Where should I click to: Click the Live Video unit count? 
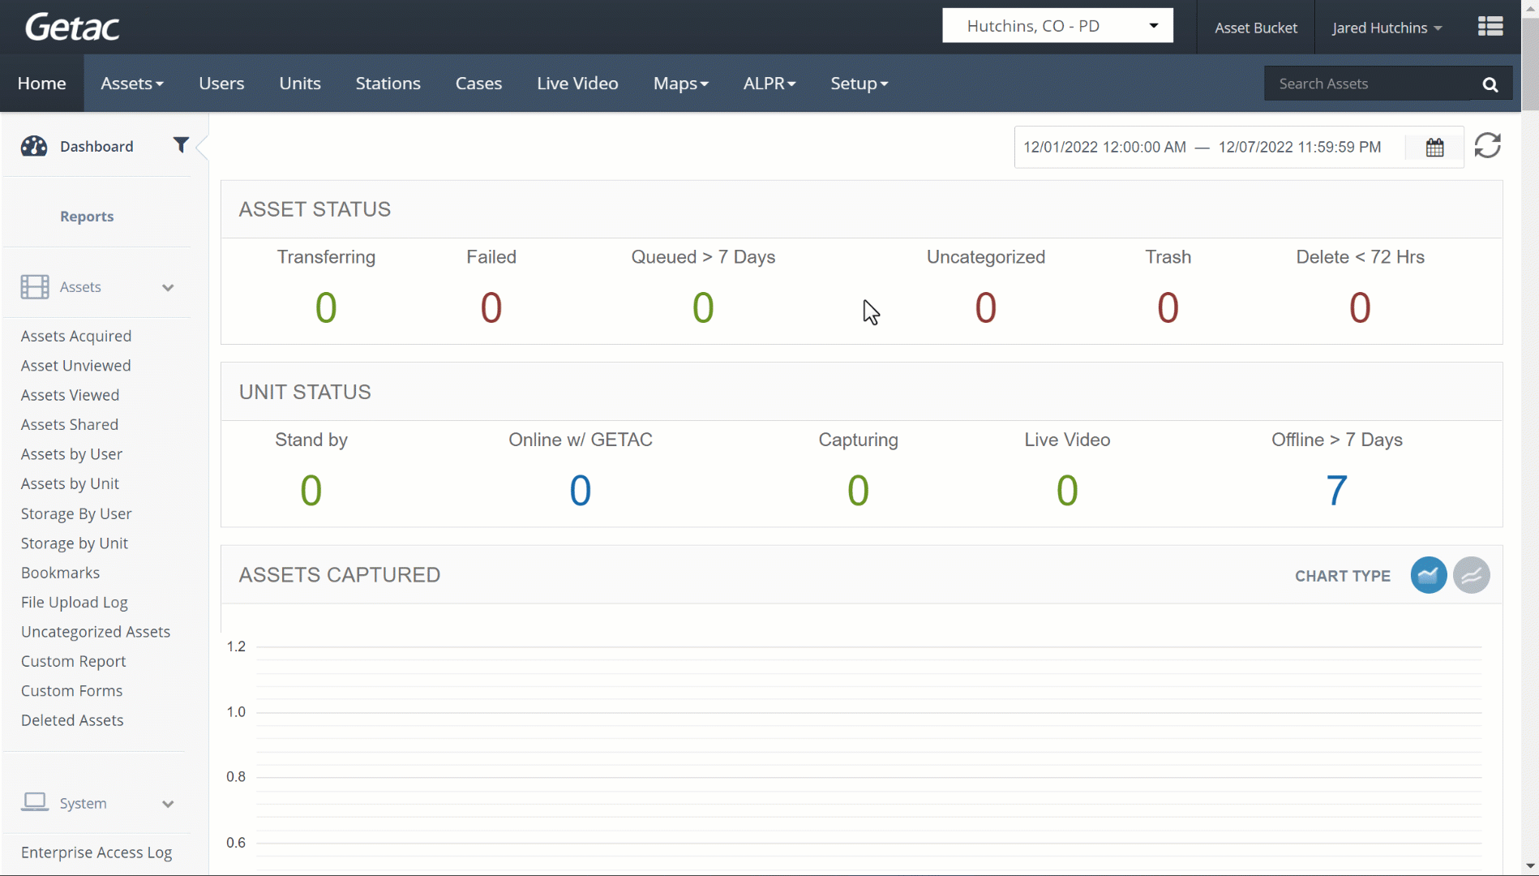pos(1067,491)
